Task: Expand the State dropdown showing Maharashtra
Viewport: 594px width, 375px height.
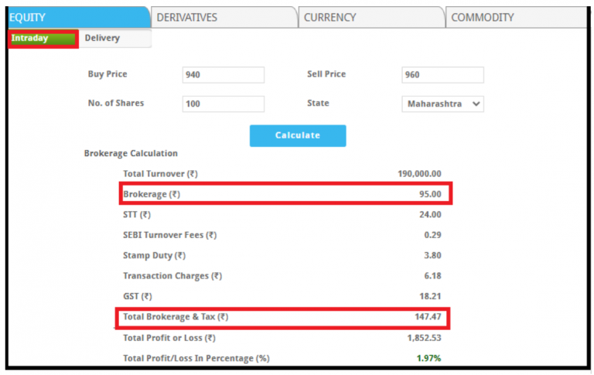Action: coord(442,104)
